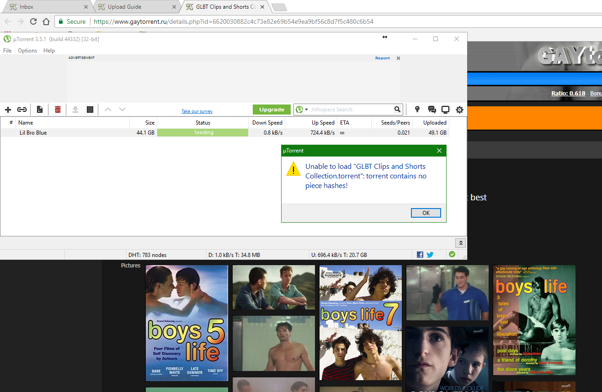This screenshot has height=392, width=602.
Task: Add a new torrent with the plus icon
Action: click(8, 110)
